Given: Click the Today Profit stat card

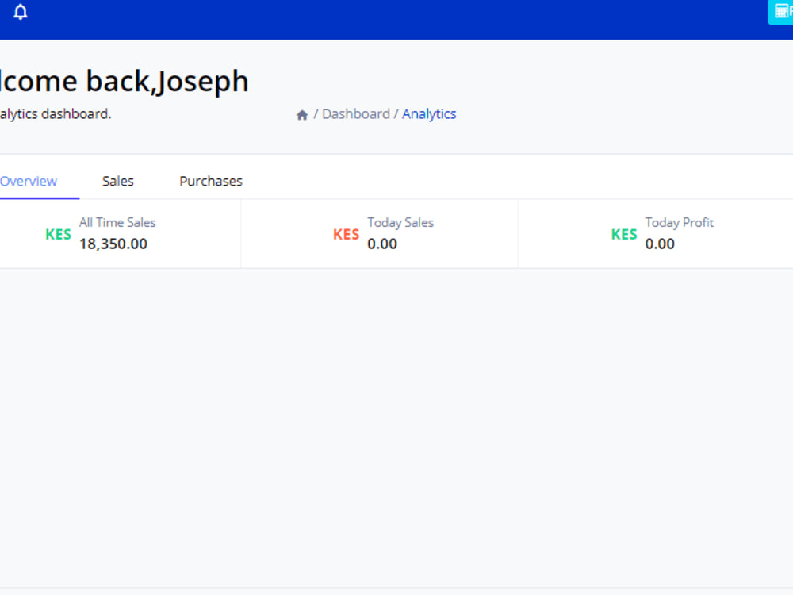Looking at the screenshot, I should click(x=656, y=233).
